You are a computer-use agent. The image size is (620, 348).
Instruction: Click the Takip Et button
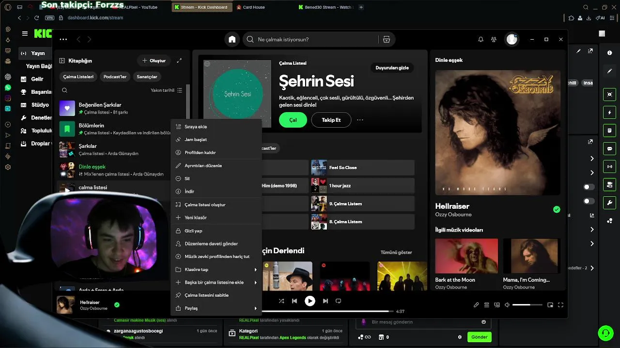[x=331, y=120]
